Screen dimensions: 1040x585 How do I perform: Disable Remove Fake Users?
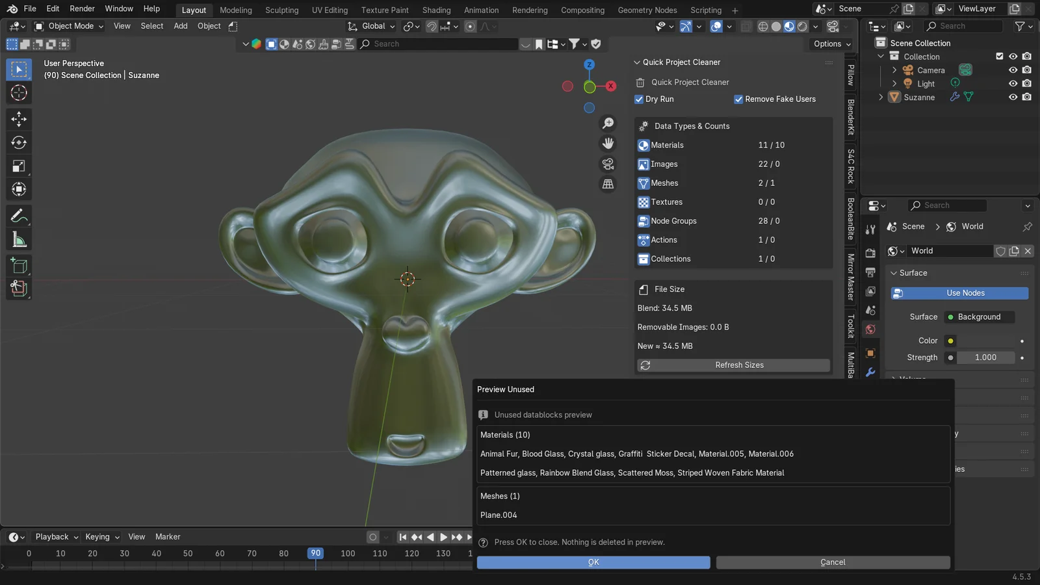coord(739,99)
